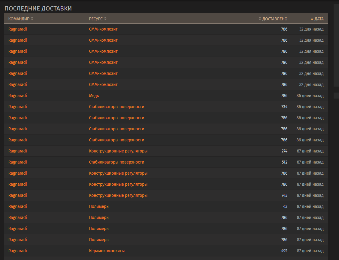Screen dimensions: 339x260
Task: Click the Дата column header text
Action: pyautogui.click(x=319, y=19)
